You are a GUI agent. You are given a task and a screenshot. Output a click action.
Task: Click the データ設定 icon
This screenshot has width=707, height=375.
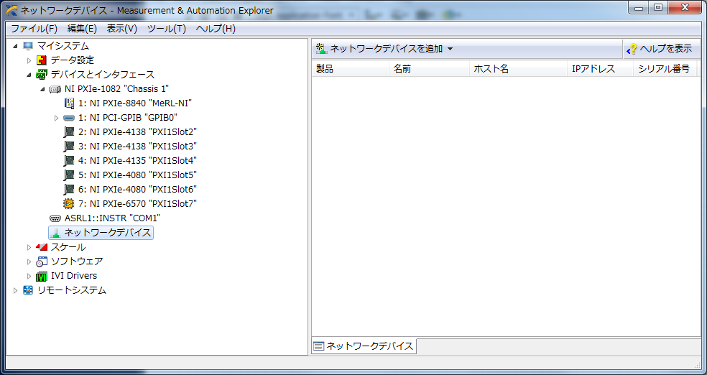click(42, 60)
